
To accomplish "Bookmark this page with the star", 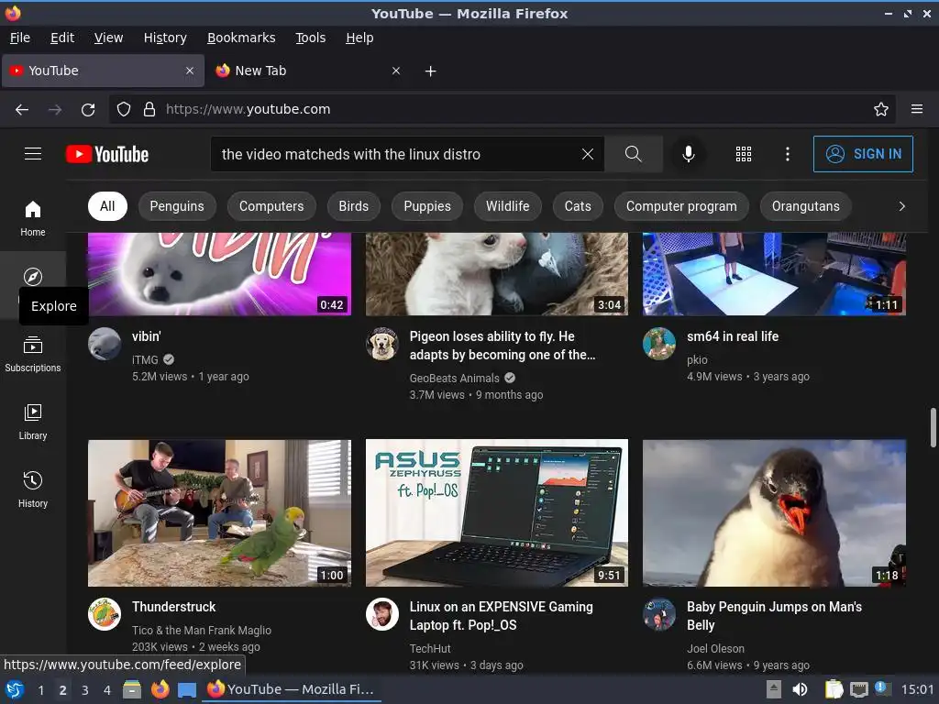I will point(881,109).
